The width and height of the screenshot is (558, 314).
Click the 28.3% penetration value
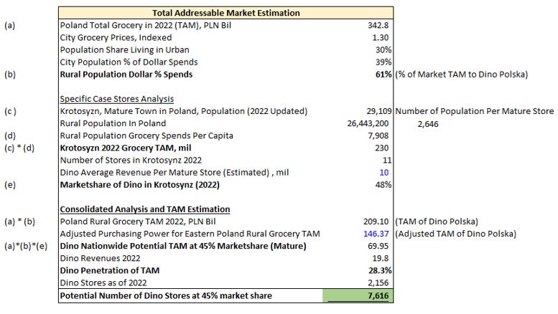tap(380, 271)
